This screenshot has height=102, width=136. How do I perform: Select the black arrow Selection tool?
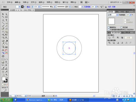pyautogui.click(x=3, y=14)
